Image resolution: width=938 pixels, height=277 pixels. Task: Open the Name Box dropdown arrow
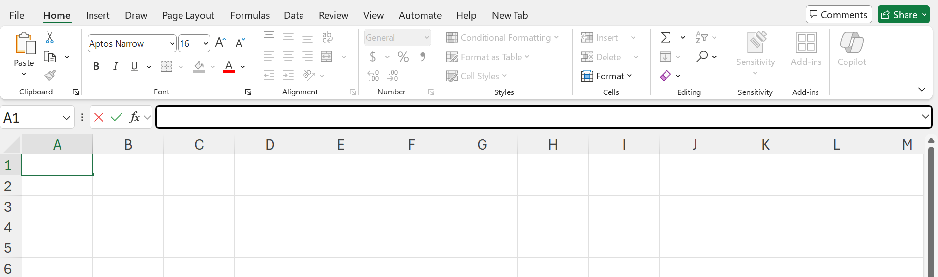click(x=66, y=118)
